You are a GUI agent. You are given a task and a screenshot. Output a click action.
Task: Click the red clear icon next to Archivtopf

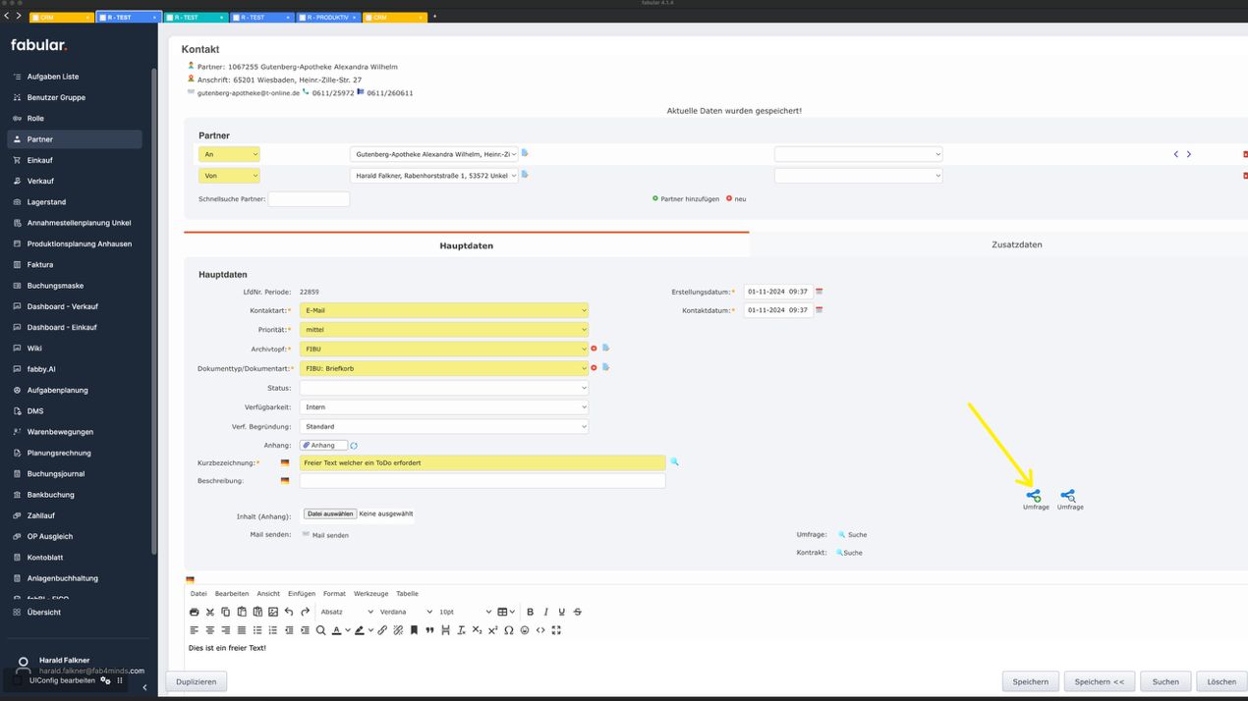(x=594, y=349)
